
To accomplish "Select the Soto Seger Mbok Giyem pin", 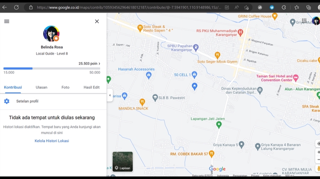I will (x=217, y=55).
